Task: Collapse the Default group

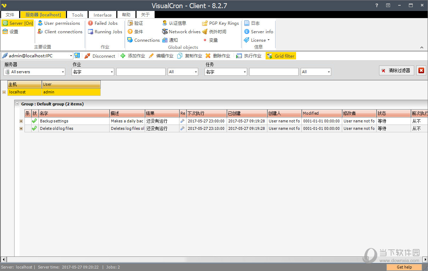Action: click(x=17, y=104)
